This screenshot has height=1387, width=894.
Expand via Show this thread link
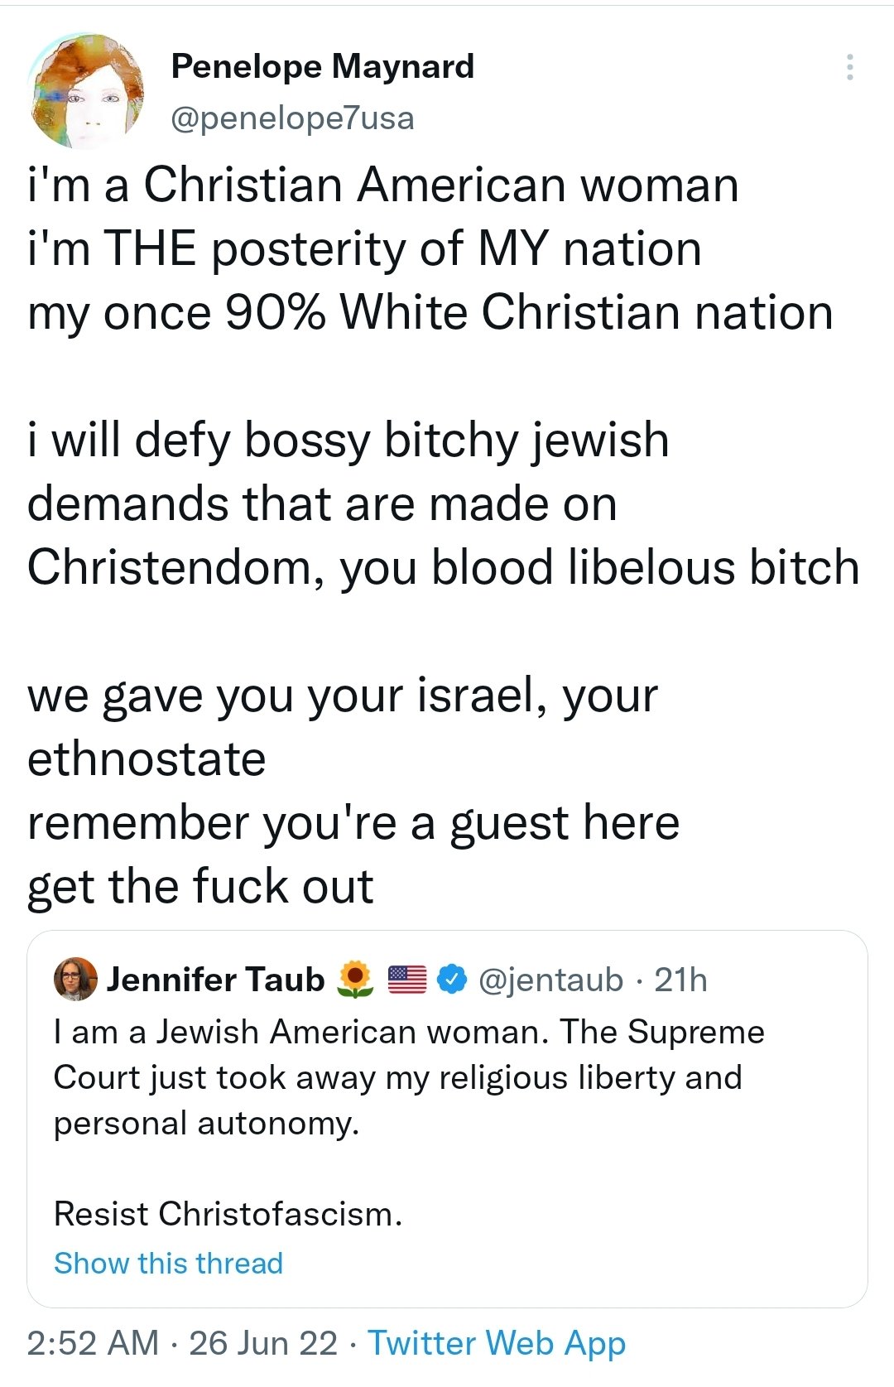point(168,1263)
